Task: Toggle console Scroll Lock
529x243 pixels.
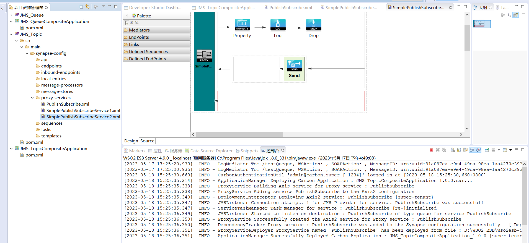Action: 459,150
